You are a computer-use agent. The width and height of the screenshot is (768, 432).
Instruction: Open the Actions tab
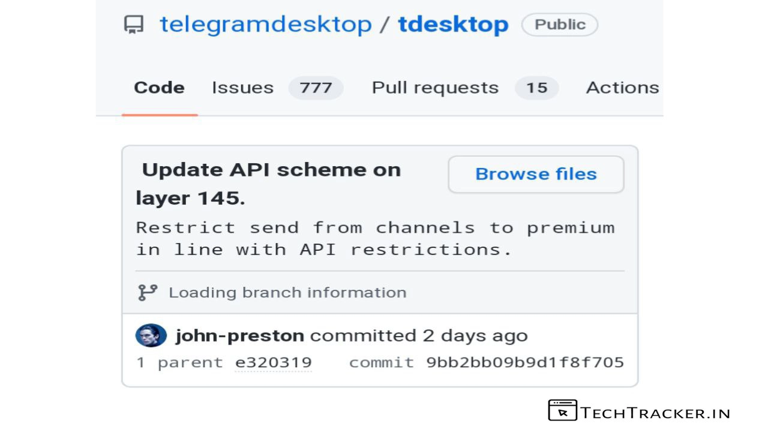click(x=622, y=88)
